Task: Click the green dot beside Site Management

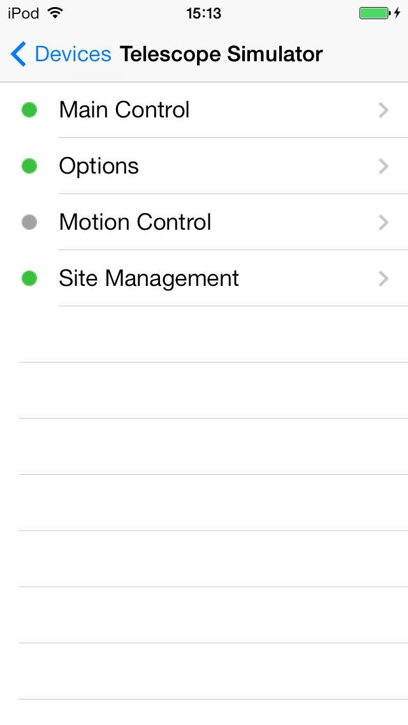Action: pyautogui.click(x=29, y=278)
